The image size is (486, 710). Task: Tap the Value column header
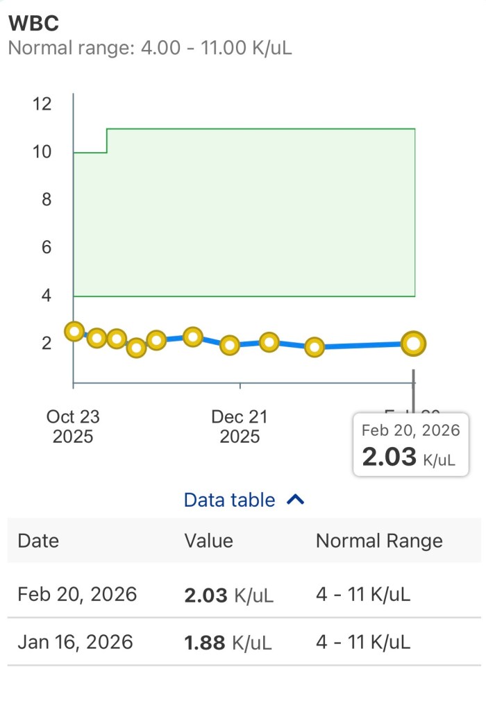[208, 541]
